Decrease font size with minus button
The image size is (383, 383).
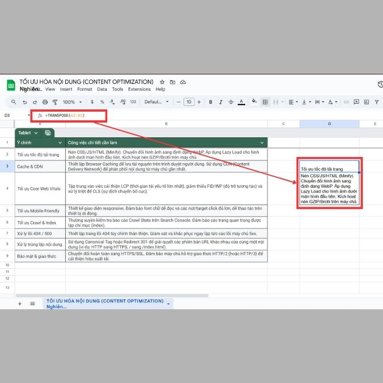click(178, 102)
